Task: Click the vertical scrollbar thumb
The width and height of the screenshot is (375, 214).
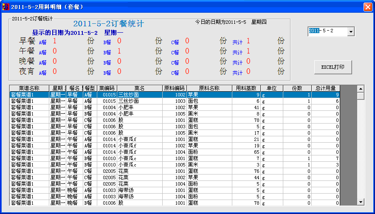Action: (361, 96)
